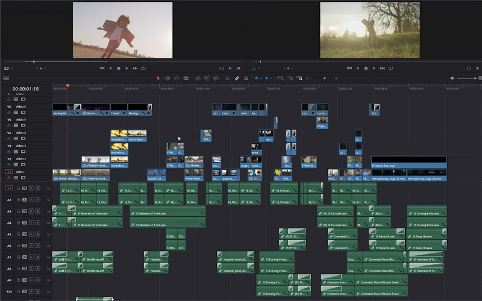
Task: Click the Overwrite Clip toolbar icon
Action: (207, 78)
